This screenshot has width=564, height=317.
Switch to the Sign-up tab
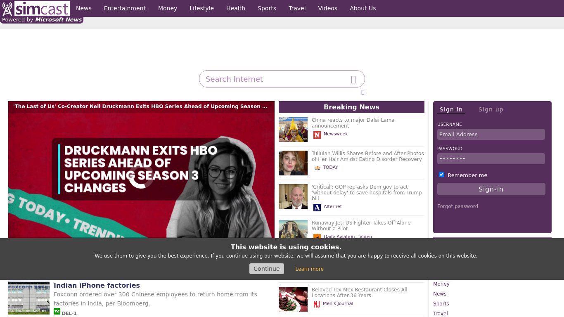(491, 109)
